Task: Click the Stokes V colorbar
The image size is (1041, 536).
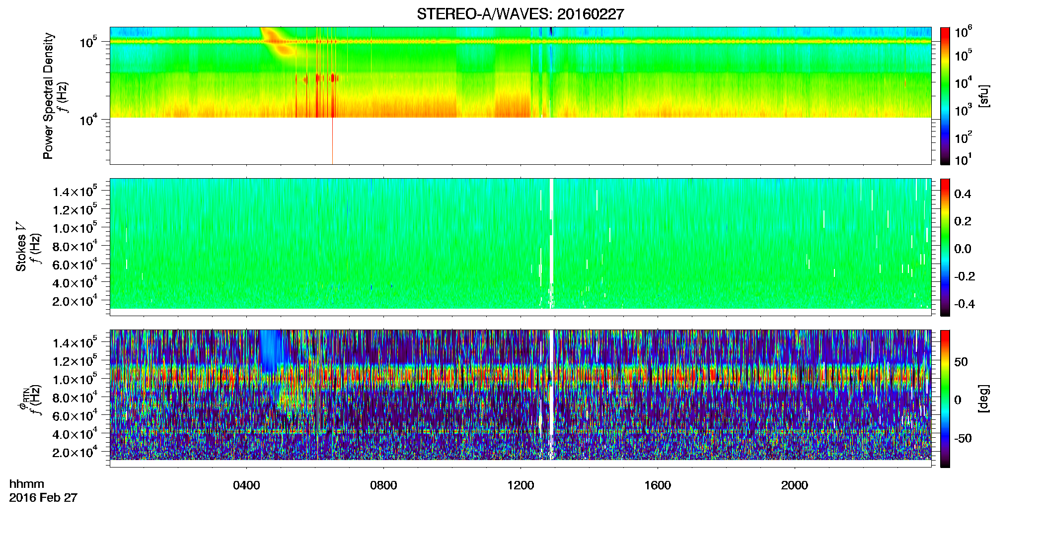Action: click(945, 247)
